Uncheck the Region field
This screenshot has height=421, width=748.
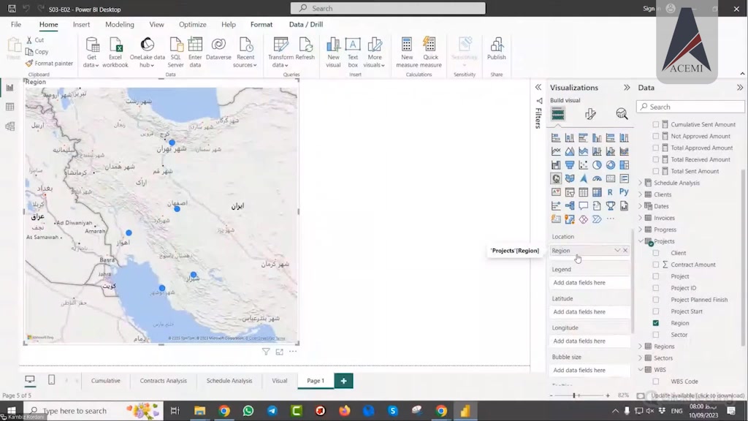(x=656, y=323)
